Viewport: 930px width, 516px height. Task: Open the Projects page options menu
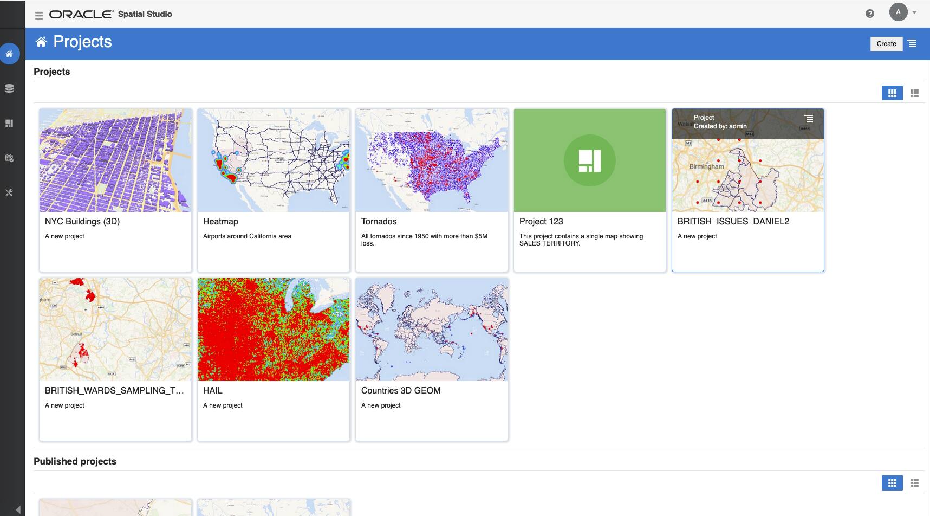[x=912, y=43]
